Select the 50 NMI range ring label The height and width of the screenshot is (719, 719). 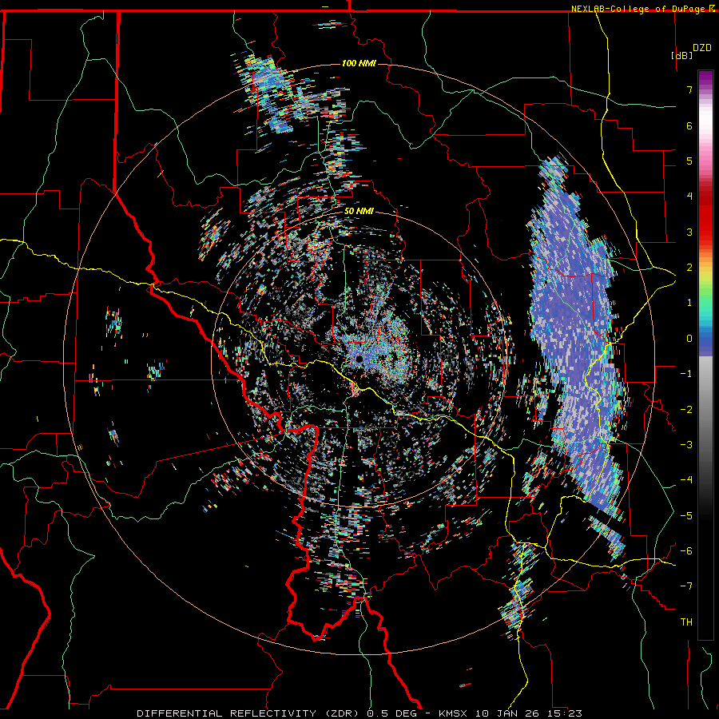tap(359, 212)
